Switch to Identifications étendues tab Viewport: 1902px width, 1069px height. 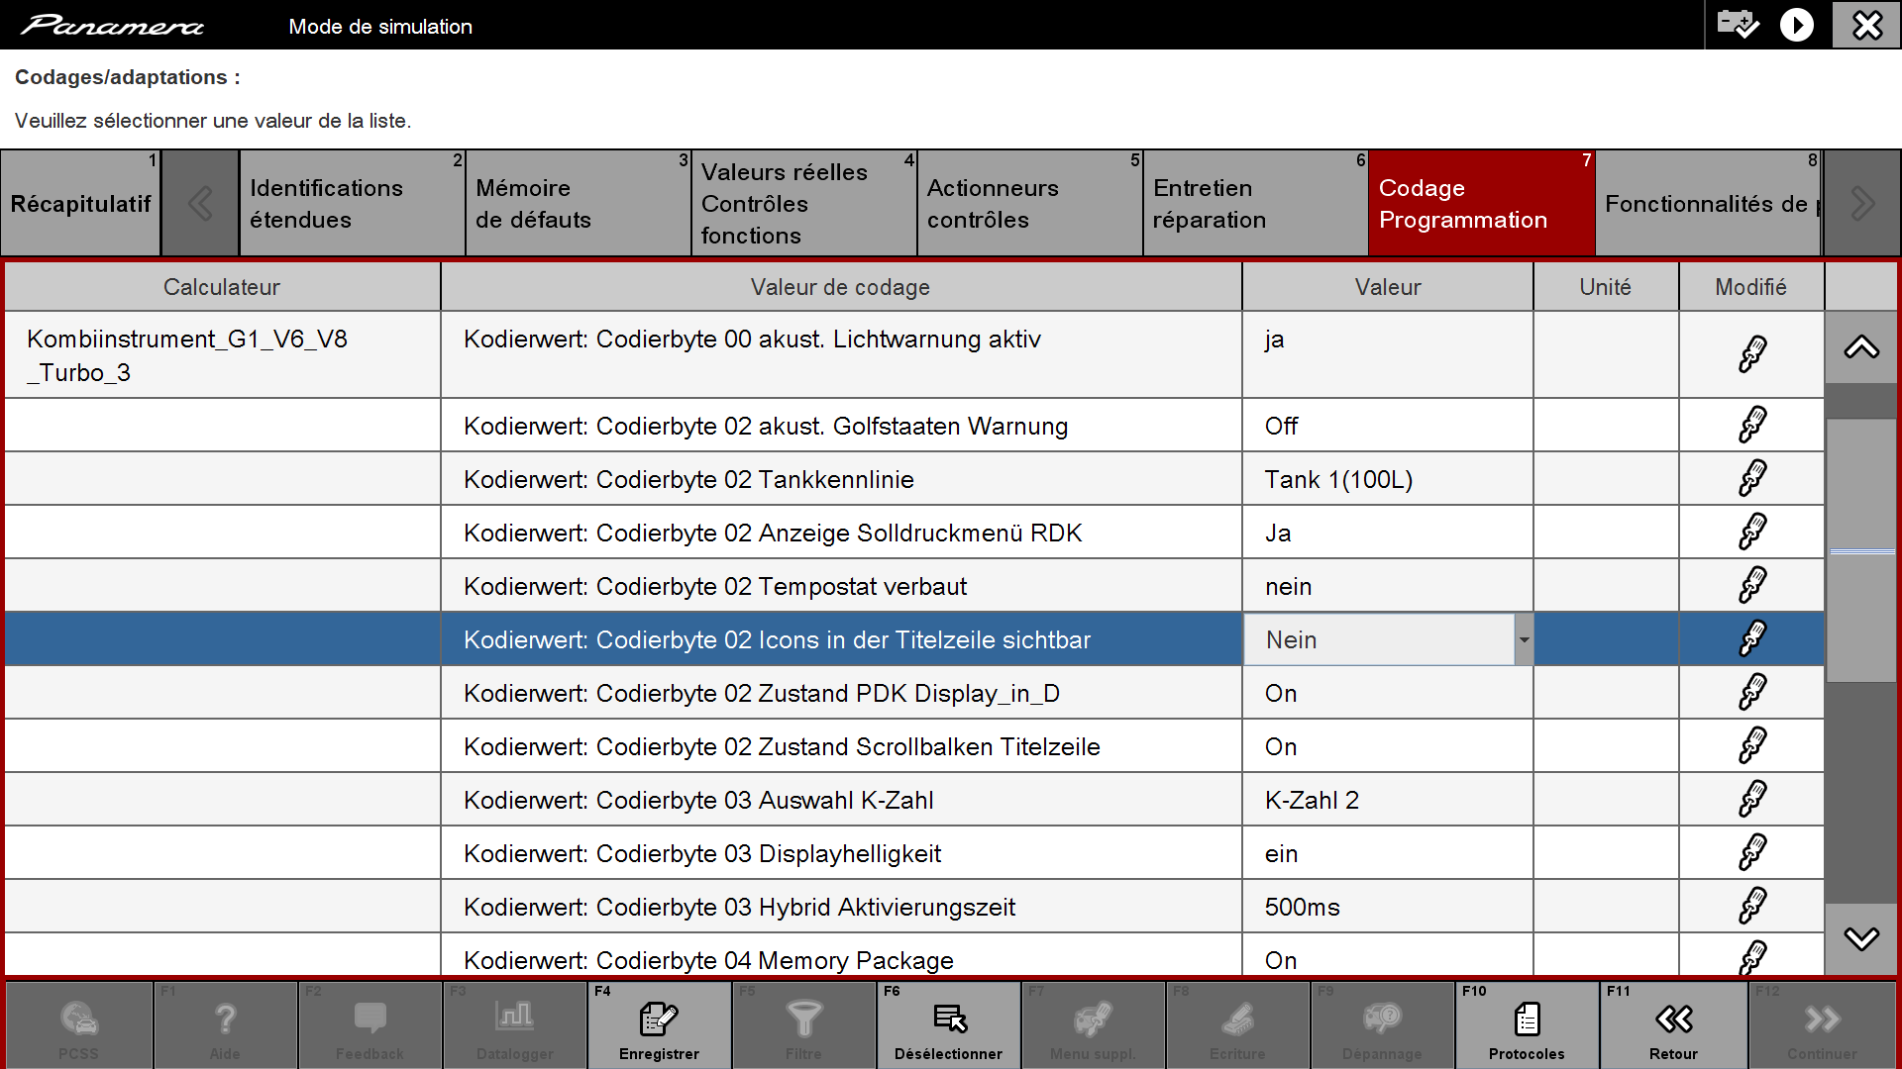[x=352, y=204]
